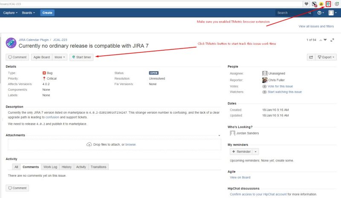Click the Chris Fuller reporter avatar
Viewport: 341px width, 198px height.
tap(265, 80)
